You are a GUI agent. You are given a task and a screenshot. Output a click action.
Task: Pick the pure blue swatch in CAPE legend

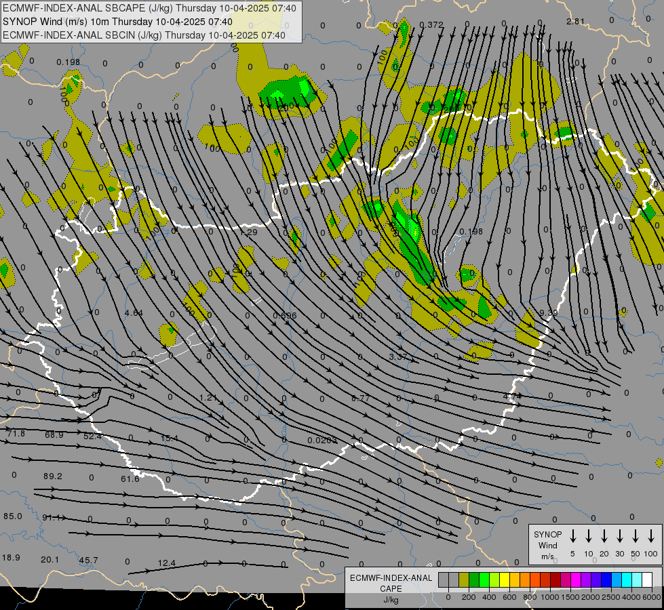[x=606, y=579]
